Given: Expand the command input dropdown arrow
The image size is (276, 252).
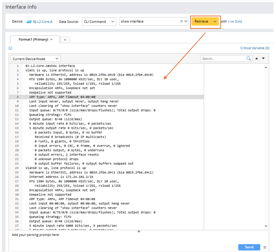Looking at the screenshot, I should [186, 21].
